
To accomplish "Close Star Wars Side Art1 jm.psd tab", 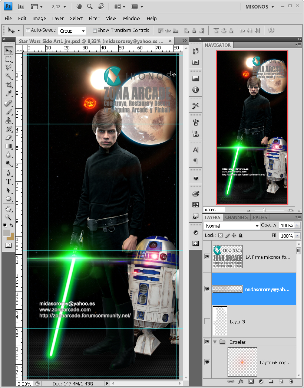I will click(170, 41).
